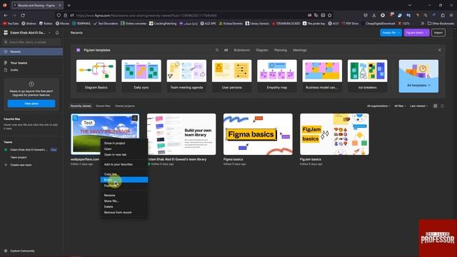Open the list all tabs chevron
The image size is (457, 257).
tap(410, 5)
